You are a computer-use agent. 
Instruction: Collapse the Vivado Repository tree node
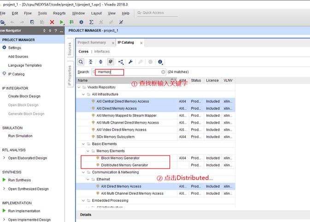pos(79,87)
